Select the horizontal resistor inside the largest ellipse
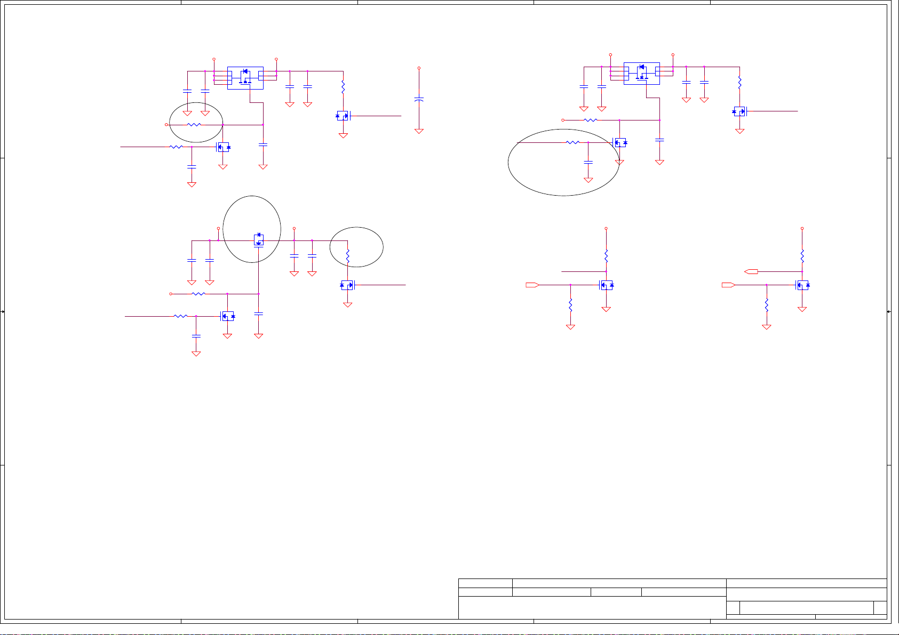This screenshot has width=899, height=635. [572, 142]
